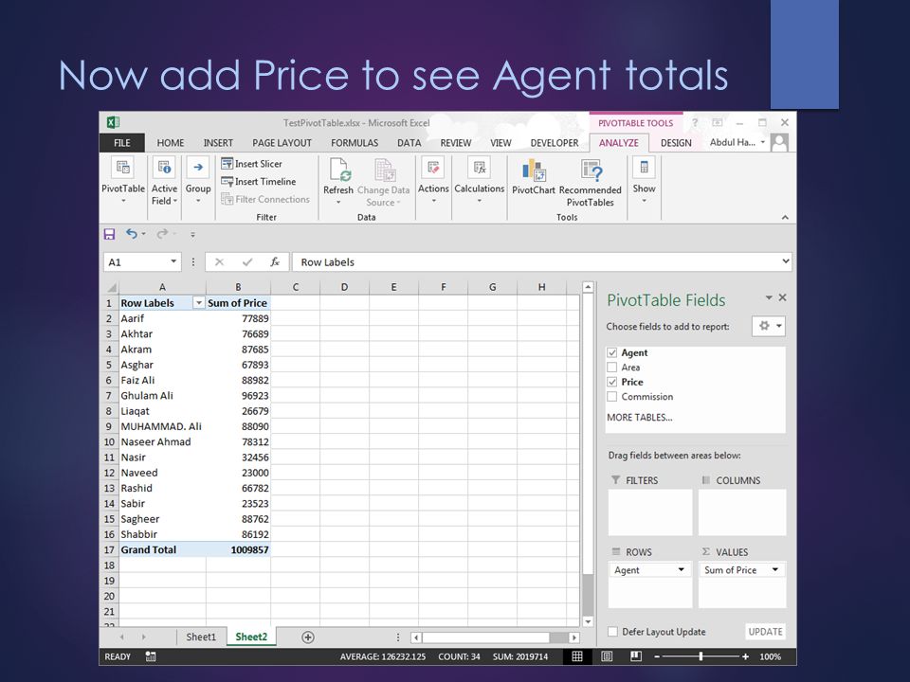Click the 100% zoom level

click(770, 656)
